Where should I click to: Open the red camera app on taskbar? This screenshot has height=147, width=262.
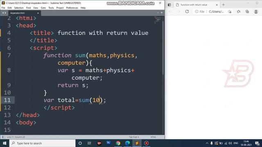99,143
